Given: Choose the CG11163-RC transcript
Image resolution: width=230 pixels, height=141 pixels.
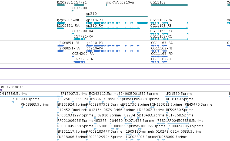Looking at the screenshot, I should click(169, 39).
